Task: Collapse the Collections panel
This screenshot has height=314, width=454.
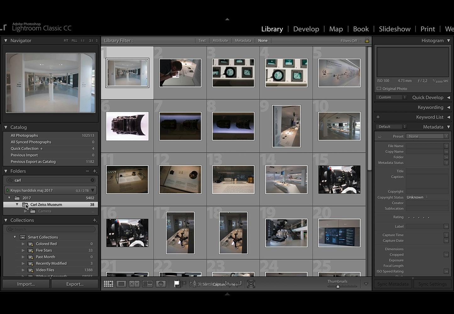Action: pyautogui.click(x=6, y=220)
